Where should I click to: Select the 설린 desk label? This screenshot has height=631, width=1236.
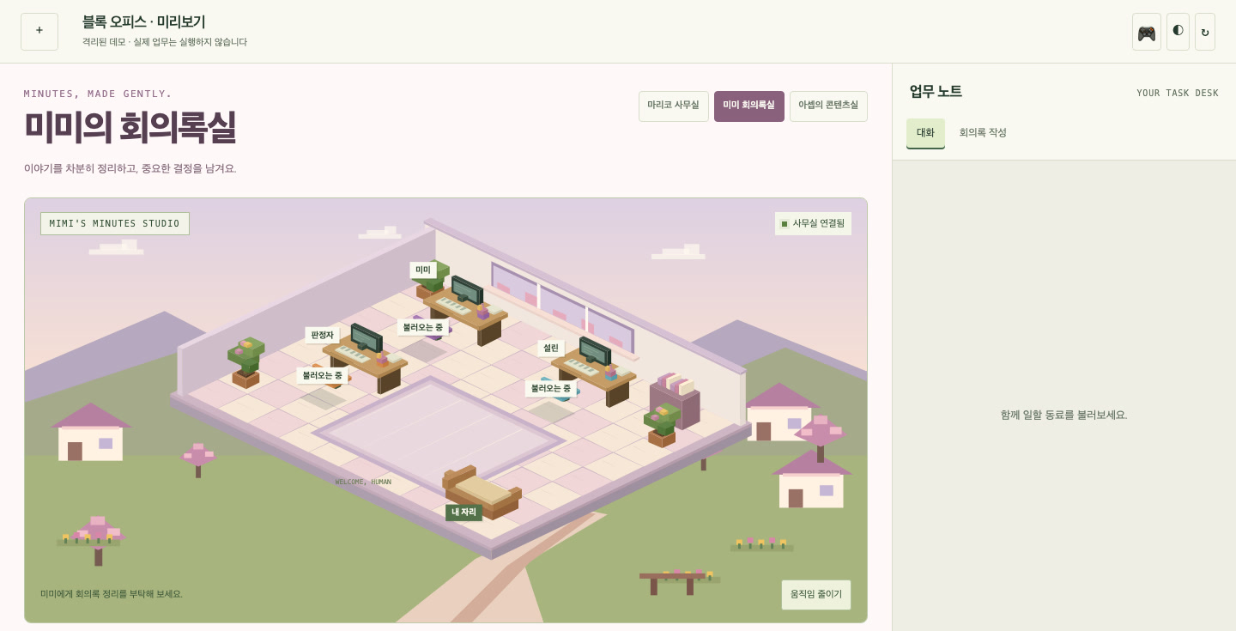point(551,348)
